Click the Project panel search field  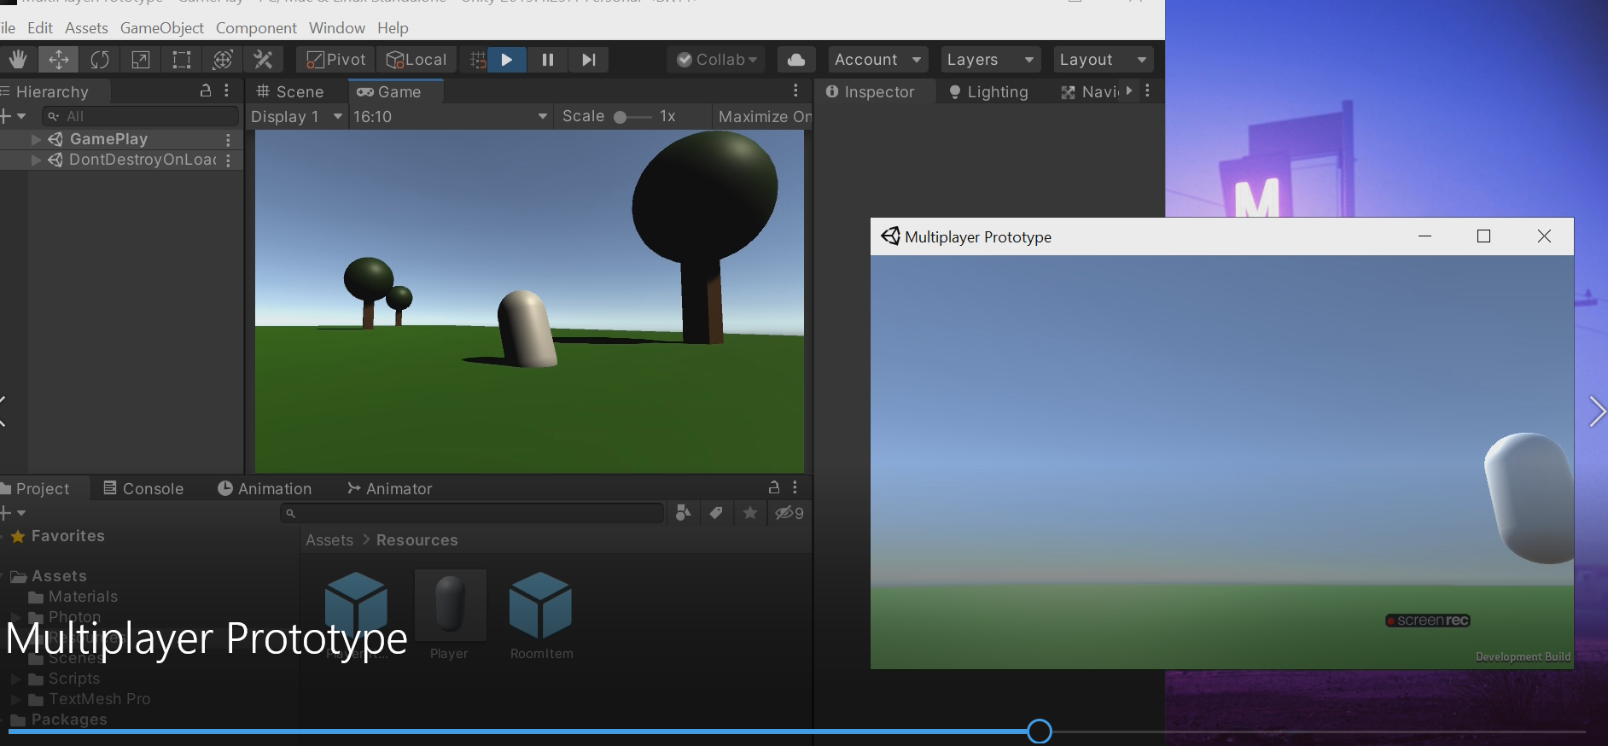click(x=472, y=513)
